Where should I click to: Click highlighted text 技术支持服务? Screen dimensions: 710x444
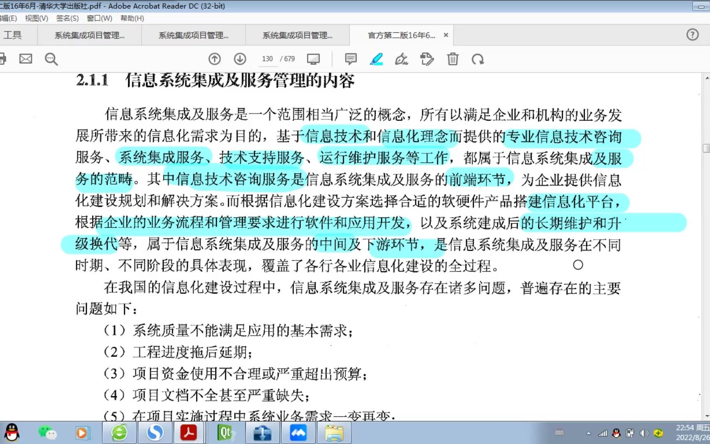[261, 157]
